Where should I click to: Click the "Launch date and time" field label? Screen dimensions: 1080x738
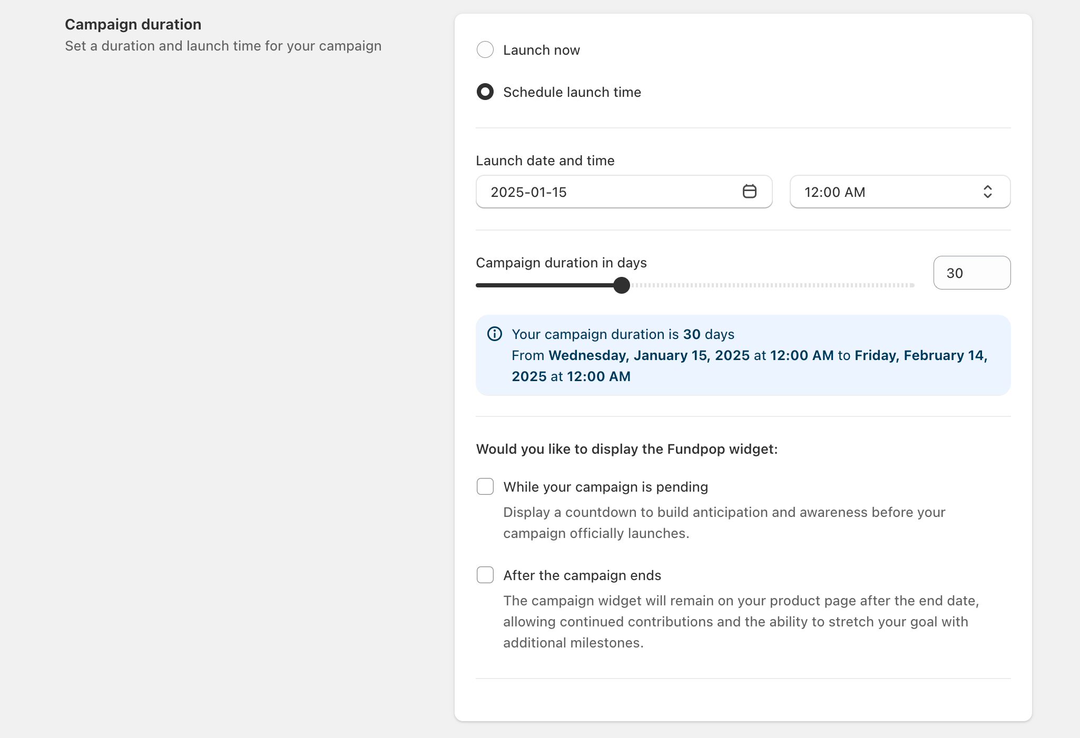545,161
